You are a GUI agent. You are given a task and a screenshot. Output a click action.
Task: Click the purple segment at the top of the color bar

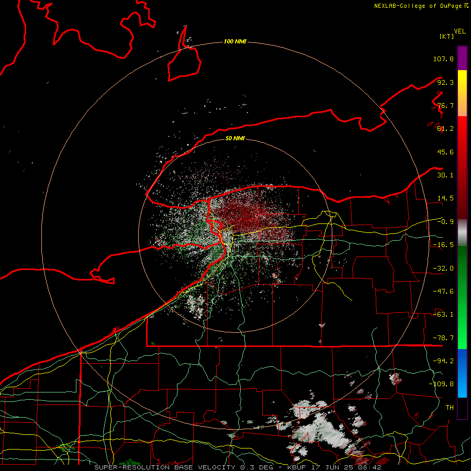coord(462,58)
